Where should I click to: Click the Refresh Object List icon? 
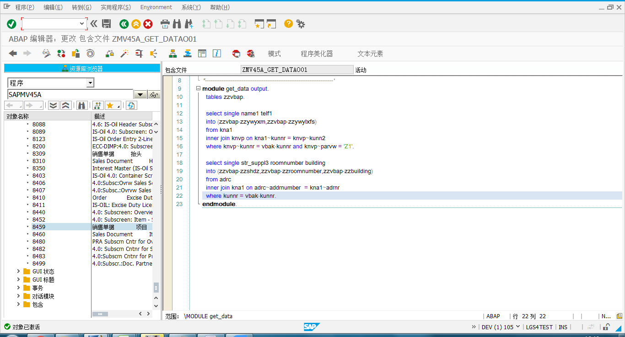coord(131,105)
